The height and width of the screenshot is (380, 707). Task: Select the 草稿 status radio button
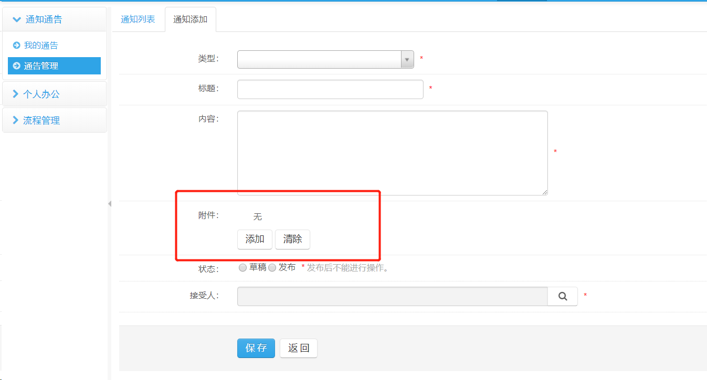(242, 268)
